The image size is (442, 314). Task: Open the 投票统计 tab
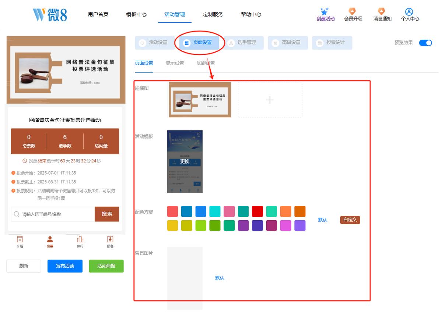click(332, 43)
